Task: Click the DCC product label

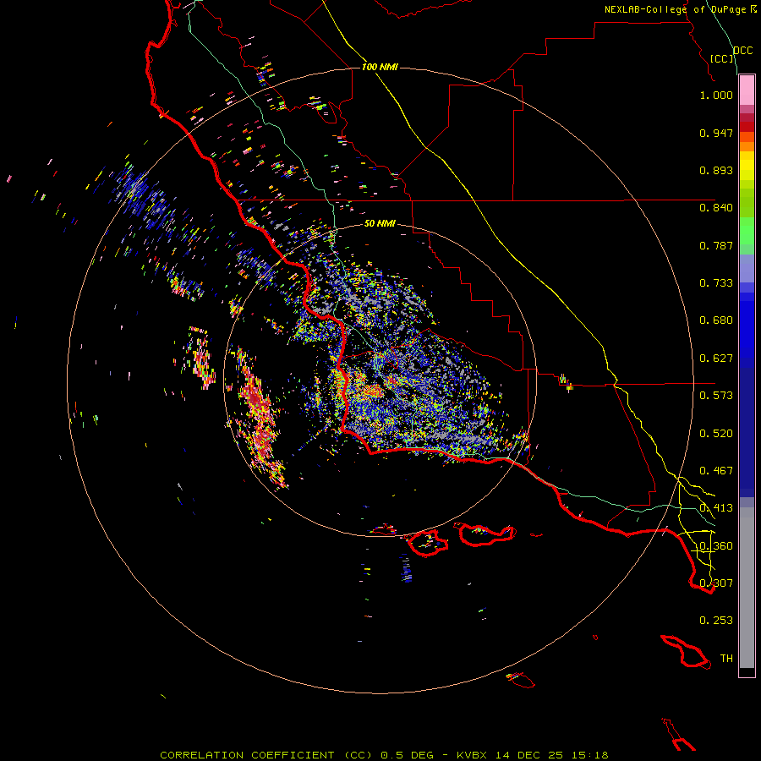Action: click(743, 51)
